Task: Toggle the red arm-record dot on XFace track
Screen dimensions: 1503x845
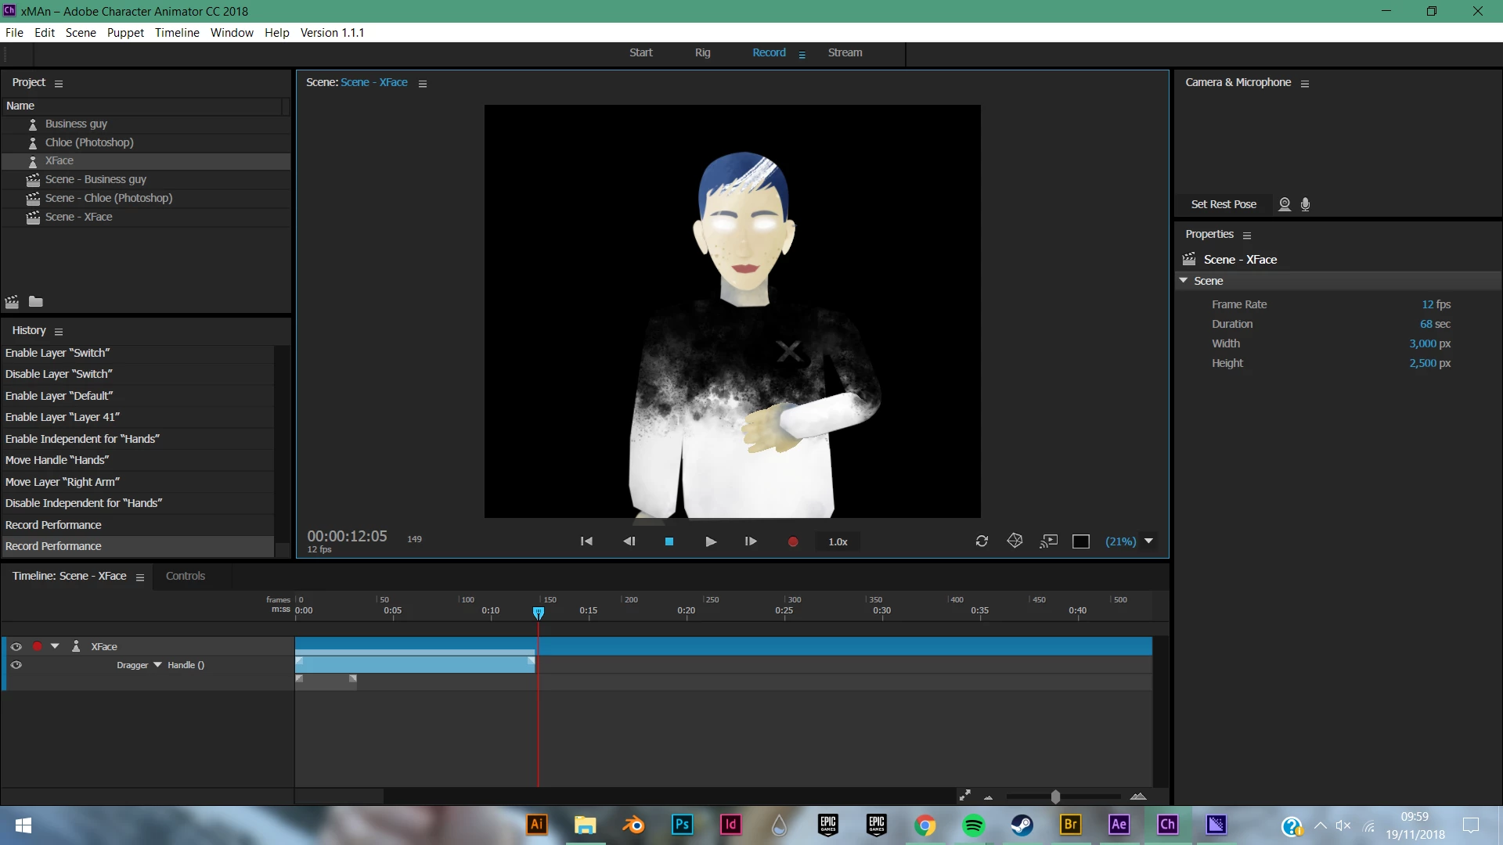Action: pyautogui.click(x=37, y=646)
